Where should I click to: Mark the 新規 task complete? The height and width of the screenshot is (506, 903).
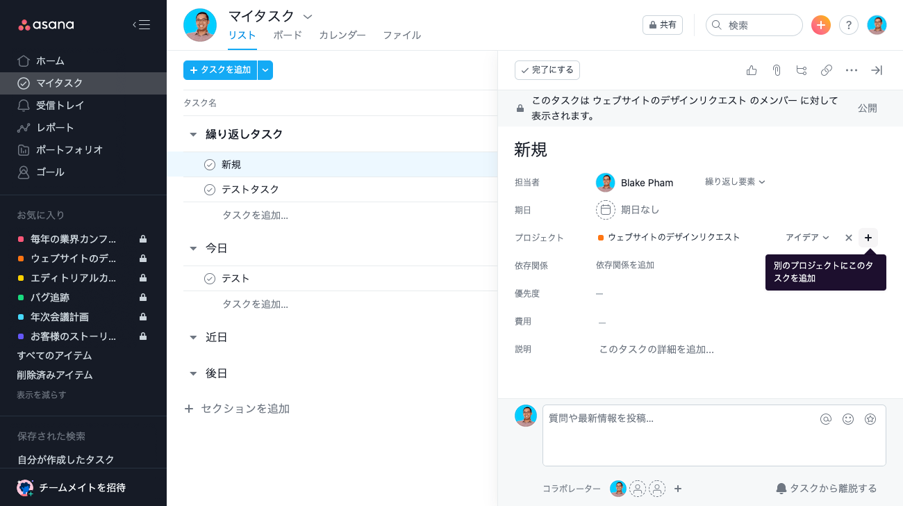click(x=210, y=165)
